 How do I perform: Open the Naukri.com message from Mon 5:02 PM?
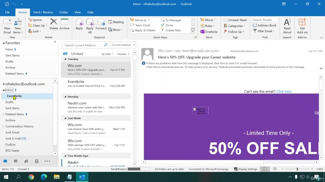96,107
